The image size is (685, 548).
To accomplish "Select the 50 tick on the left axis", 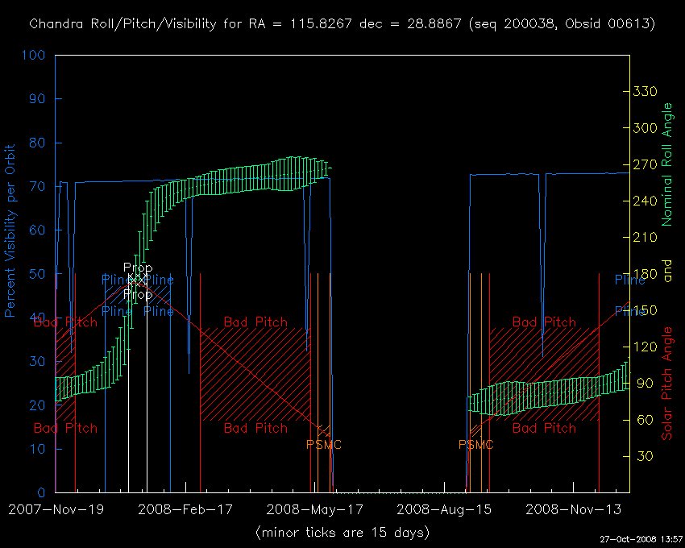I will click(x=37, y=274).
